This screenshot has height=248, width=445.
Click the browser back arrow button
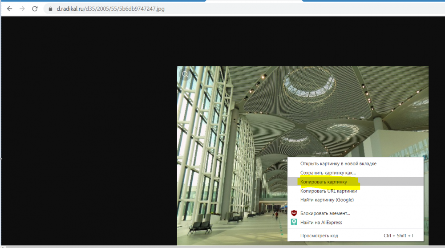(x=9, y=9)
